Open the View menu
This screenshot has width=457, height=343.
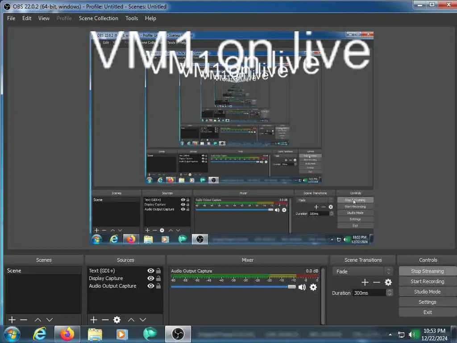pos(44,18)
